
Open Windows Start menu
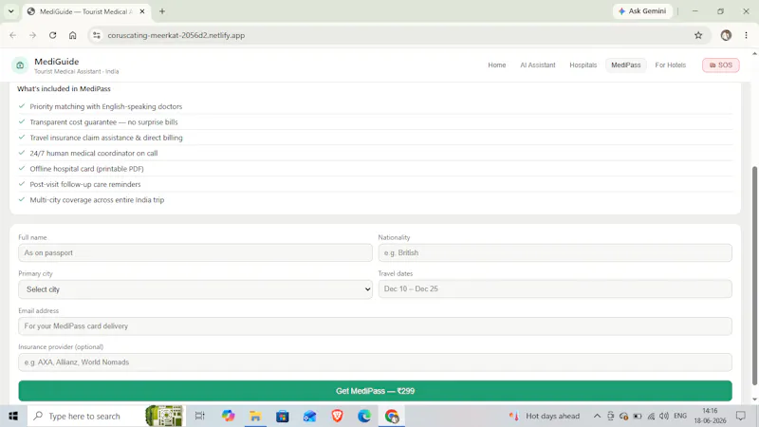pyautogui.click(x=13, y=416)
